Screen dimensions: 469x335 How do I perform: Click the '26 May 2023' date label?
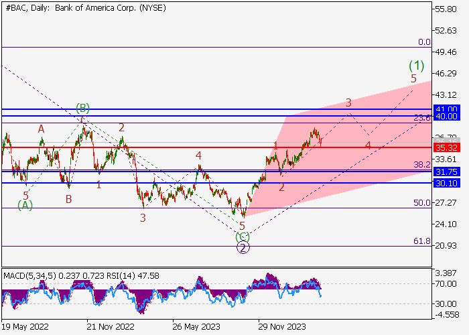tap(196, 326)
